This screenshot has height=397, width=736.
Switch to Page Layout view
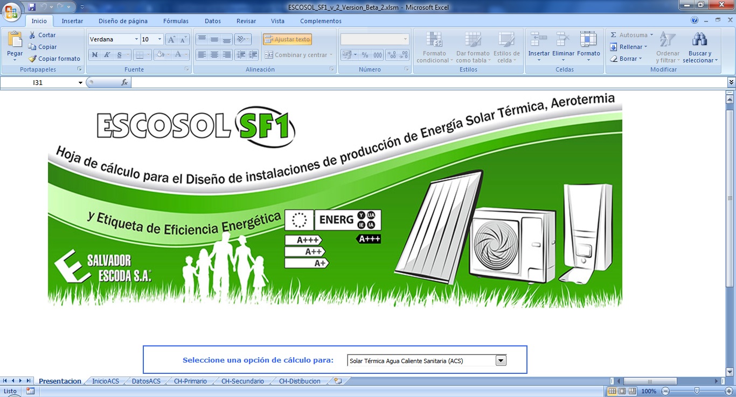(622, 391)
